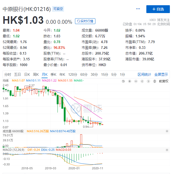173x174 pixels.
Task: Click the MA5:1.07 moving average label
Action: 18,80
